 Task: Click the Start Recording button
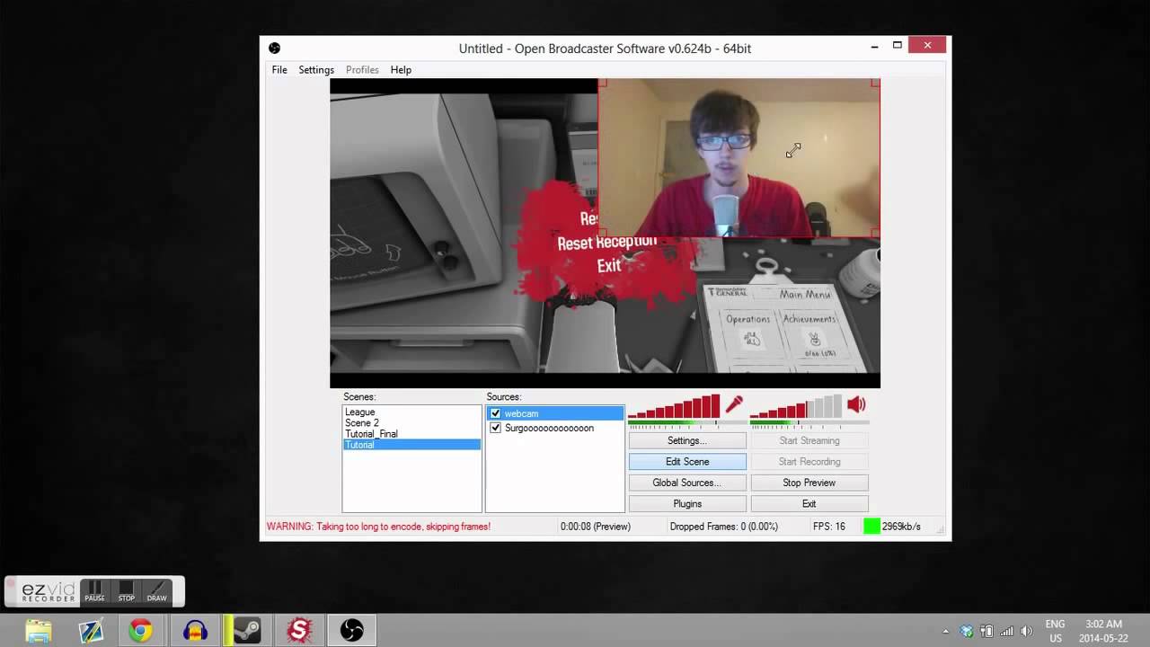tap(809, 461)
